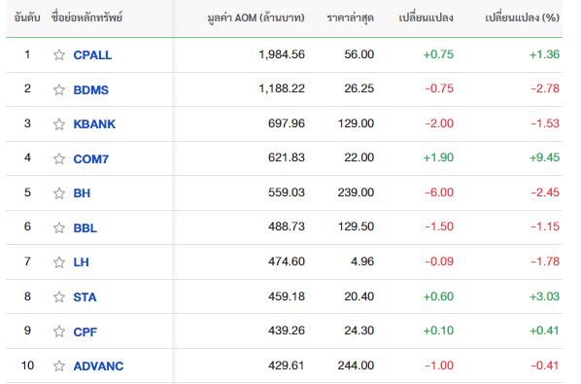The height and width of the screenshot is (384, 581).
Task: View the ADVANC stock page
Action: (98, 366)
